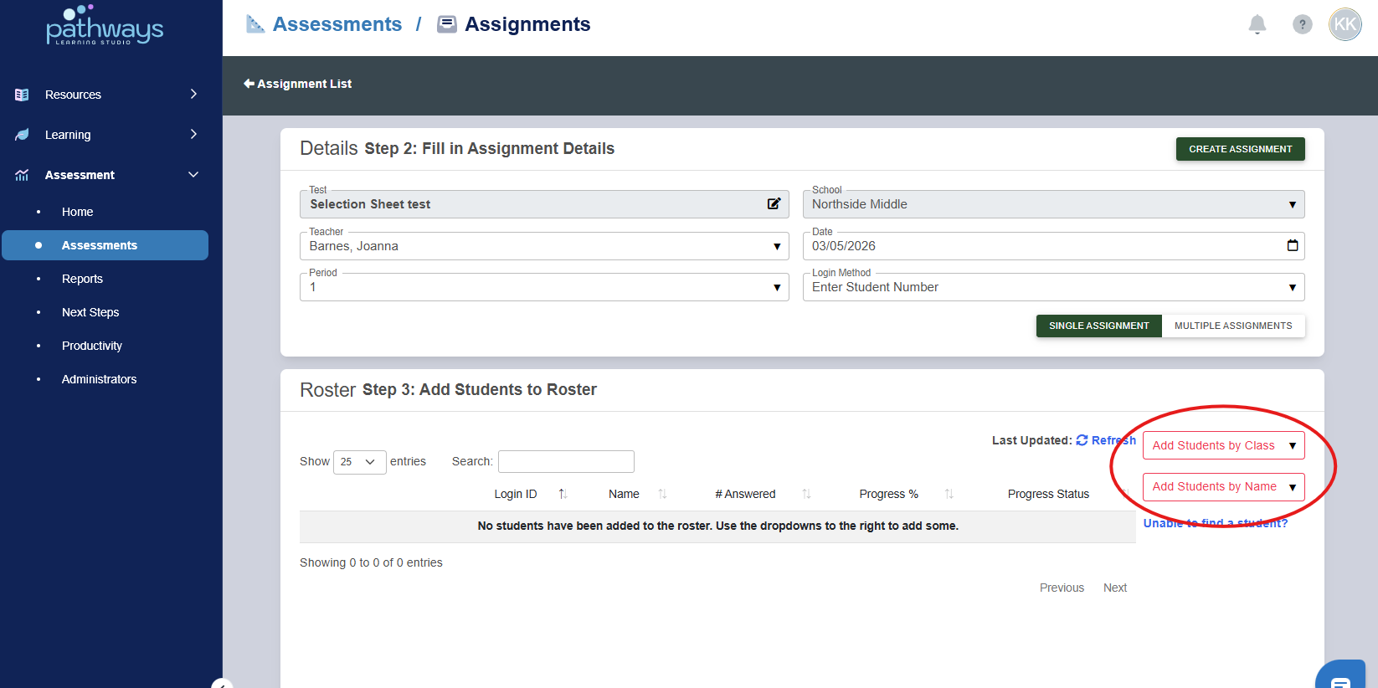Open the Login Method dropdown
The height and width of the screenshot is (688, 1378).
click(x=1053, y=287)
